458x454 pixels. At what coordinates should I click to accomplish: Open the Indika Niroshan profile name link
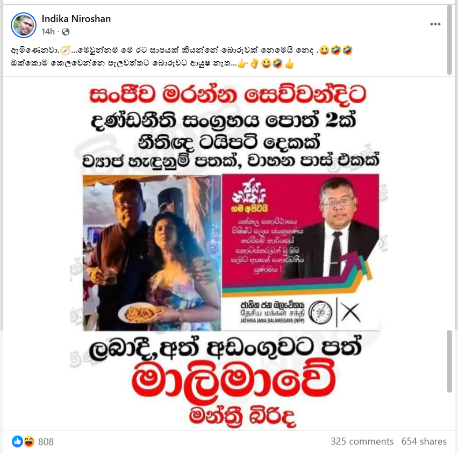76,19
